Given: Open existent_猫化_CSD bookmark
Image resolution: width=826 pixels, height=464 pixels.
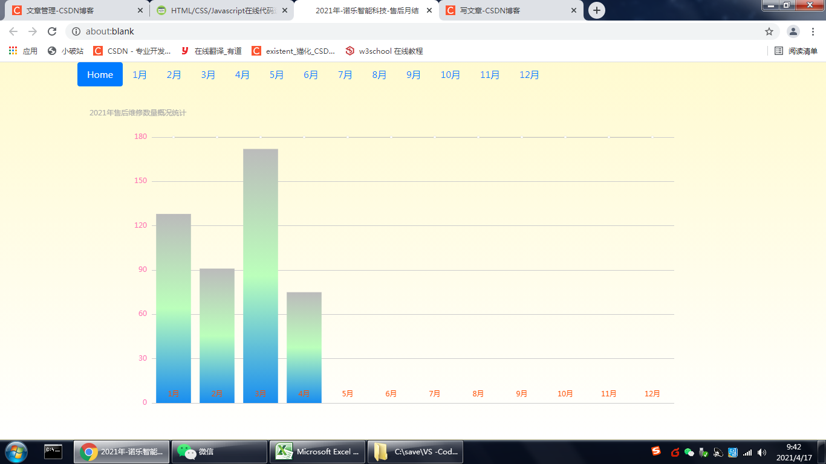Looking at the screenshot, I should click(293, 51).
